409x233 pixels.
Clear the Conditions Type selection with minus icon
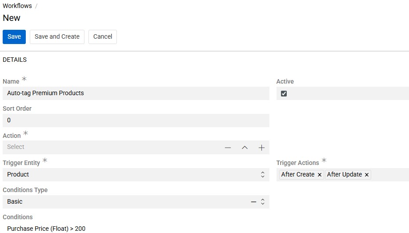click(x=253, y=202)
